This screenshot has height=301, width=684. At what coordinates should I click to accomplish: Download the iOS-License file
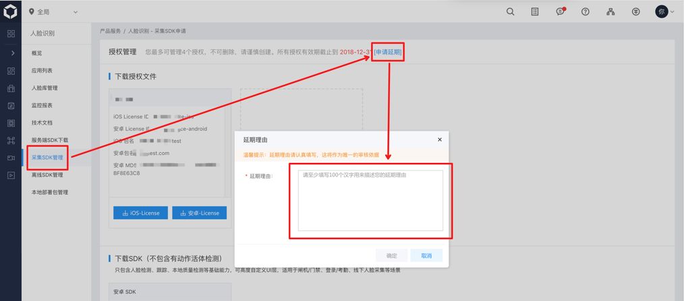[x=141, y=213]
